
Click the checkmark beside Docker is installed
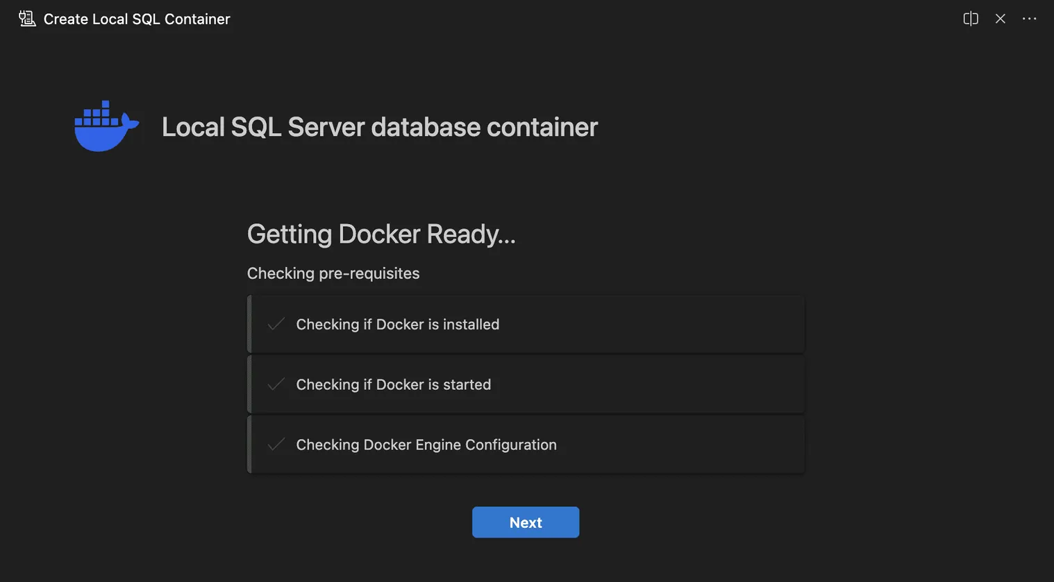click(x=276, y=324)
